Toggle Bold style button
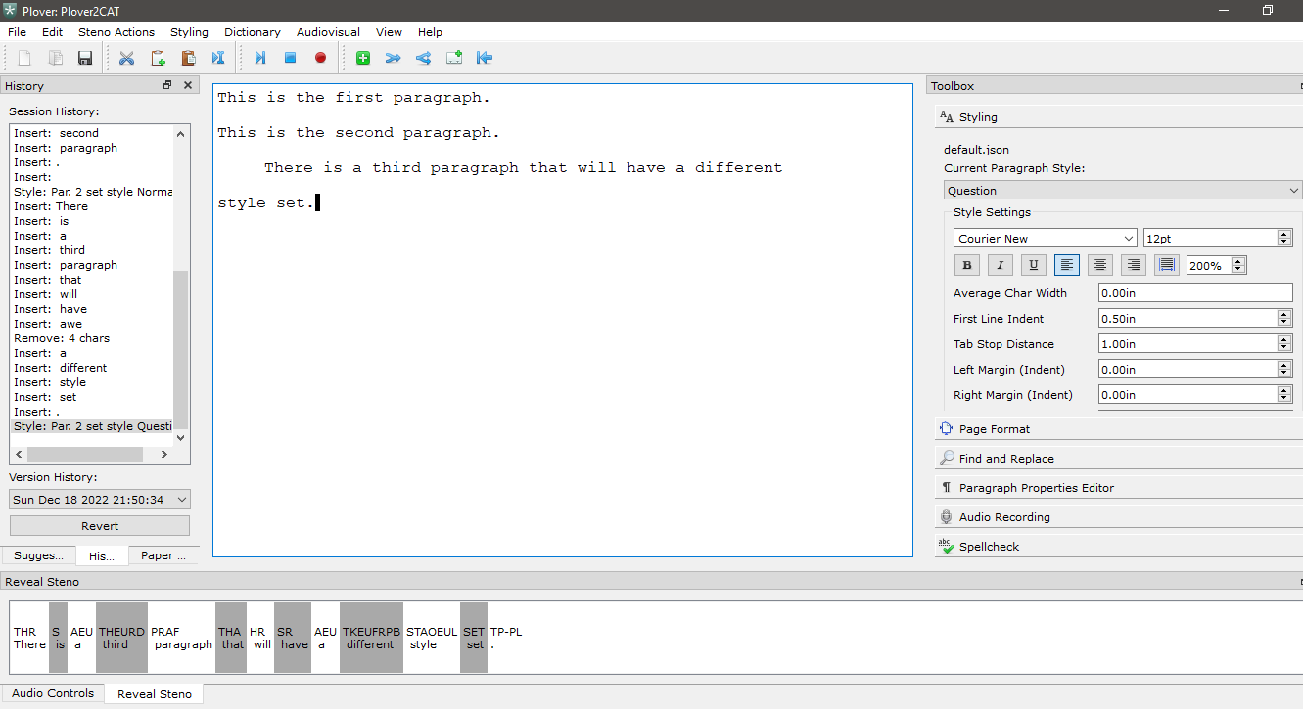 [x=967, y=265]
